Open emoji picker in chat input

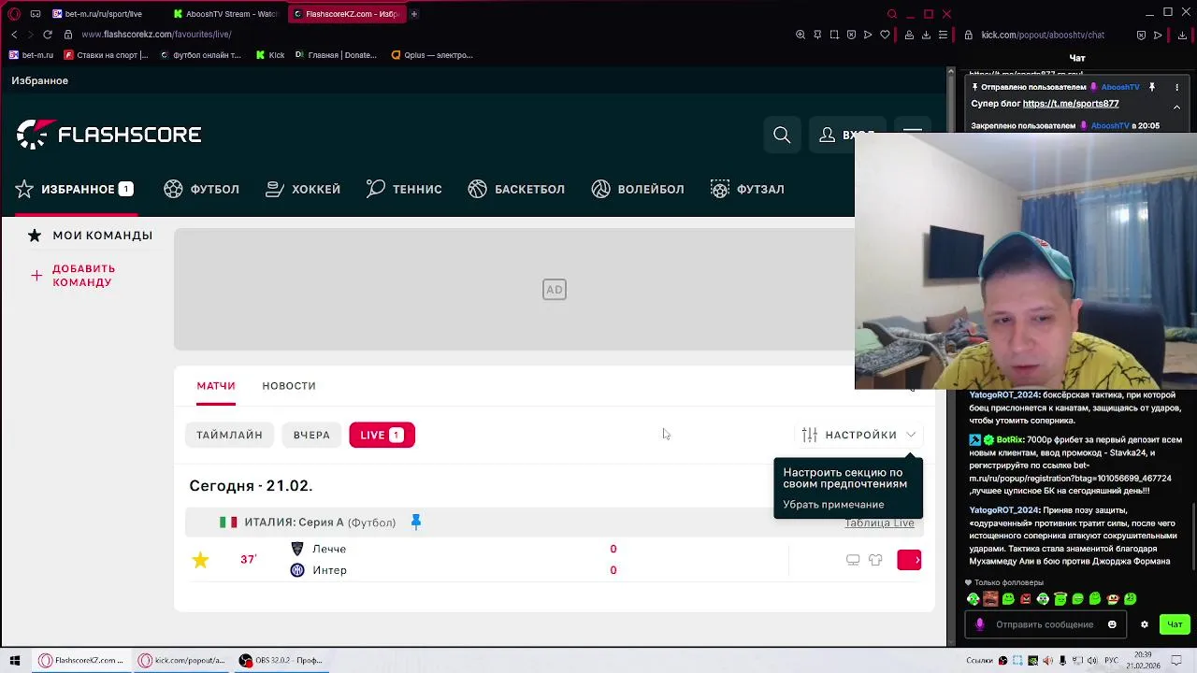1112,624
